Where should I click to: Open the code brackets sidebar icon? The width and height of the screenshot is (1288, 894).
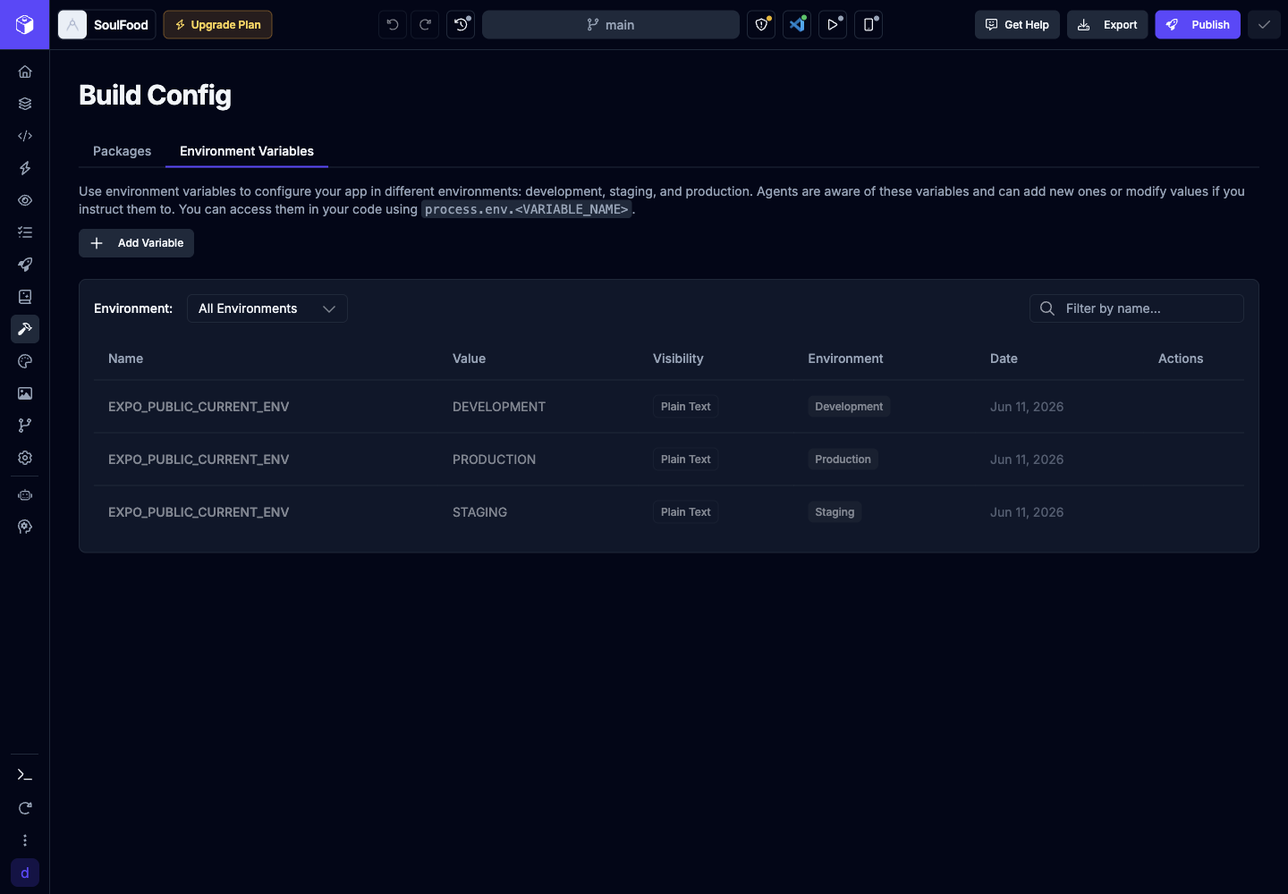(25, 136)
